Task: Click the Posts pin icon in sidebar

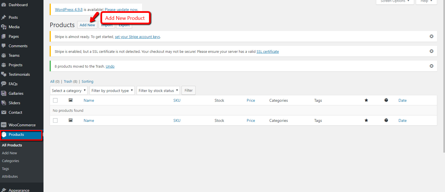Action: coord(4,17)
